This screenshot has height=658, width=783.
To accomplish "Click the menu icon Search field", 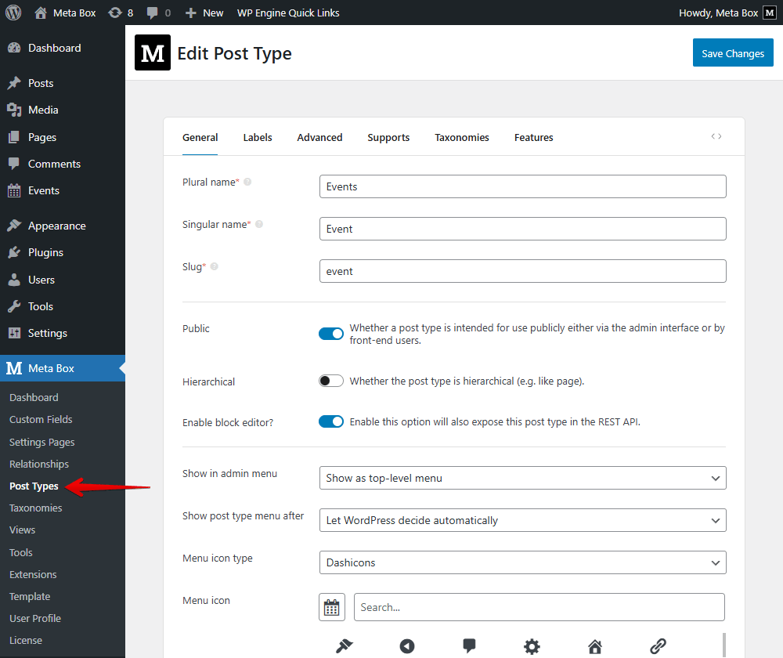I will pos(539,607).
